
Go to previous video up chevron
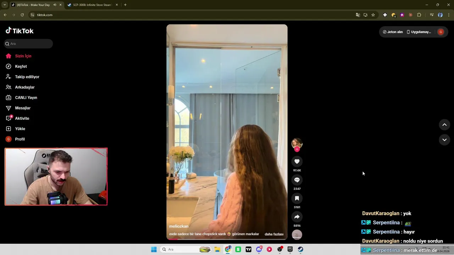[x=444, y=125]
